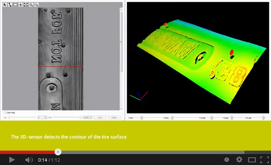
Task: Click the red profile line on tire image
Action: click(x=61, y=66)
